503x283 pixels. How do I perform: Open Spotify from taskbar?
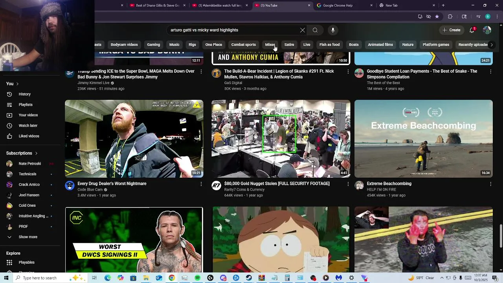(x=197, y=278)
